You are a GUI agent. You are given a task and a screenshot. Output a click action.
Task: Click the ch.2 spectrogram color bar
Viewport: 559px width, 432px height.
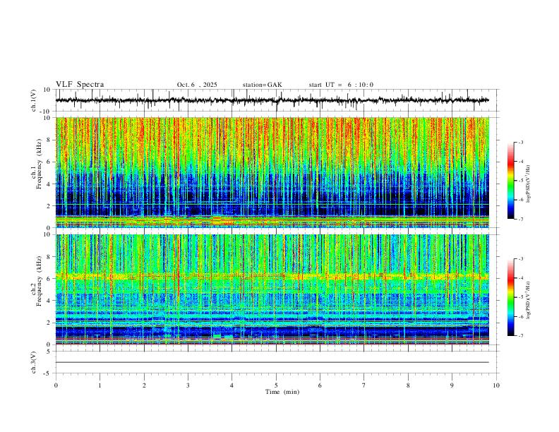point(510,297)
